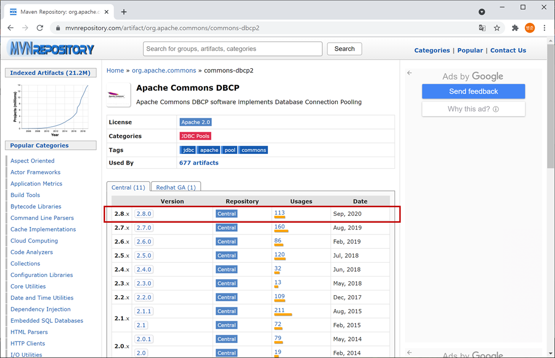Click the Home breadcrumb link
The image size is (555, 358).
[x=115, y=70]
